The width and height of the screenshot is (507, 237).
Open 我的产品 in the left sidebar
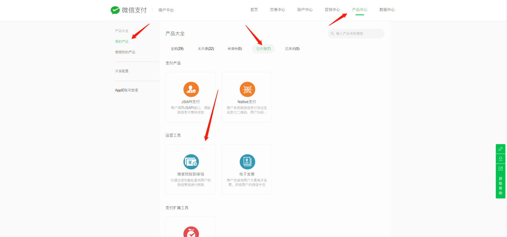(x=122, y=42)
